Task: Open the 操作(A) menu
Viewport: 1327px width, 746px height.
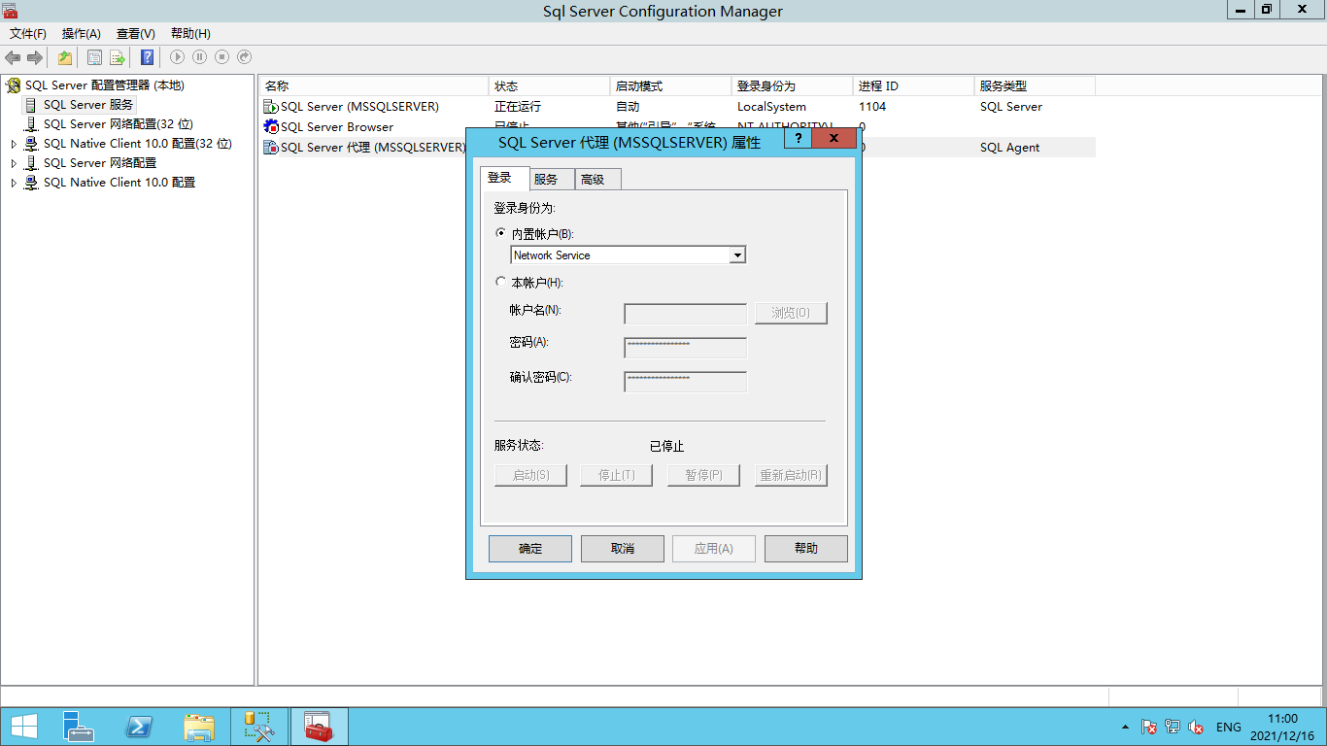Action: [x=82, y=33]
